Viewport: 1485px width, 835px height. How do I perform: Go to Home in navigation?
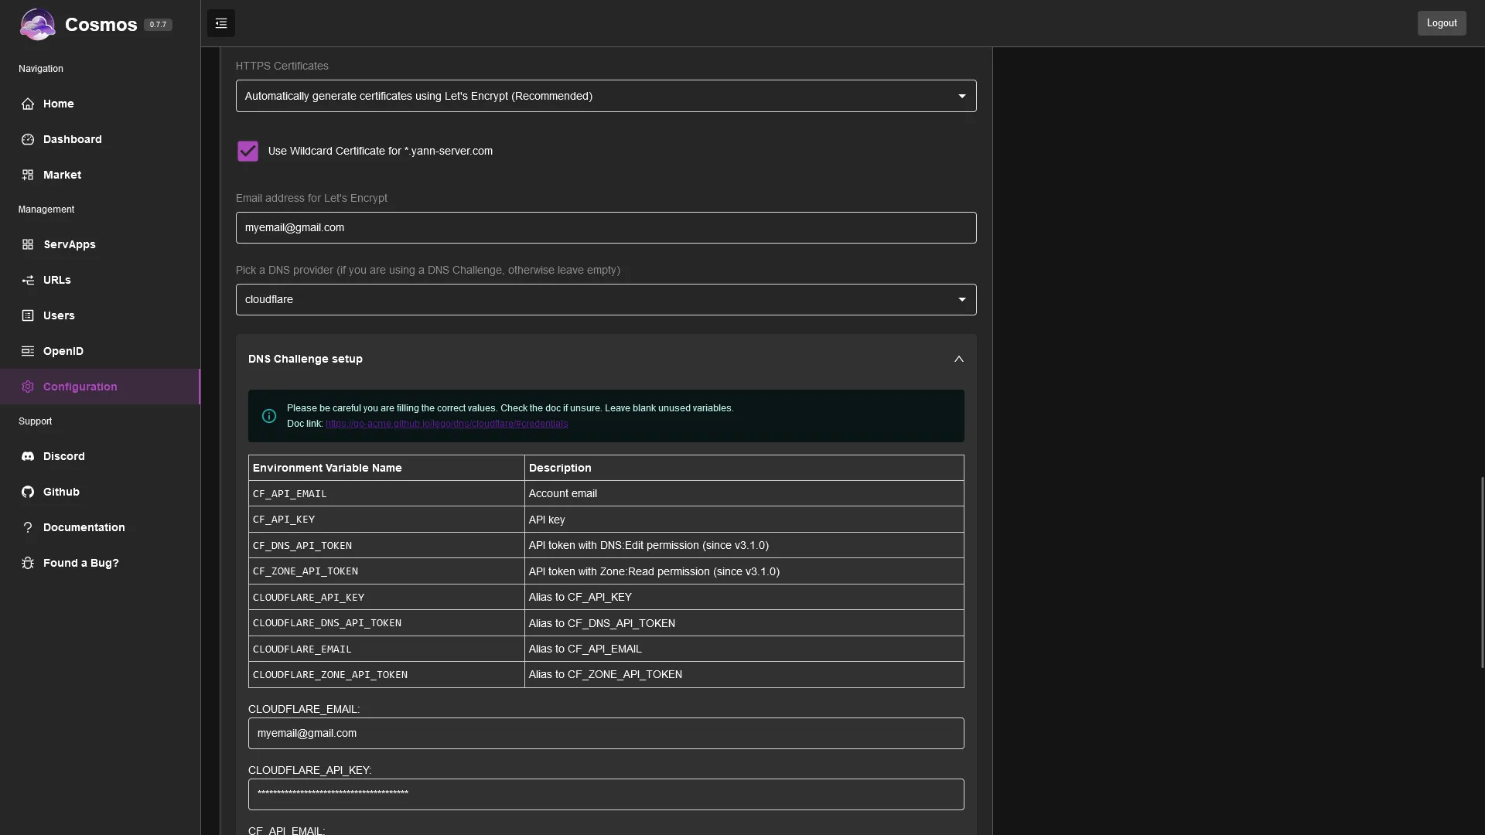click(100, 104)
